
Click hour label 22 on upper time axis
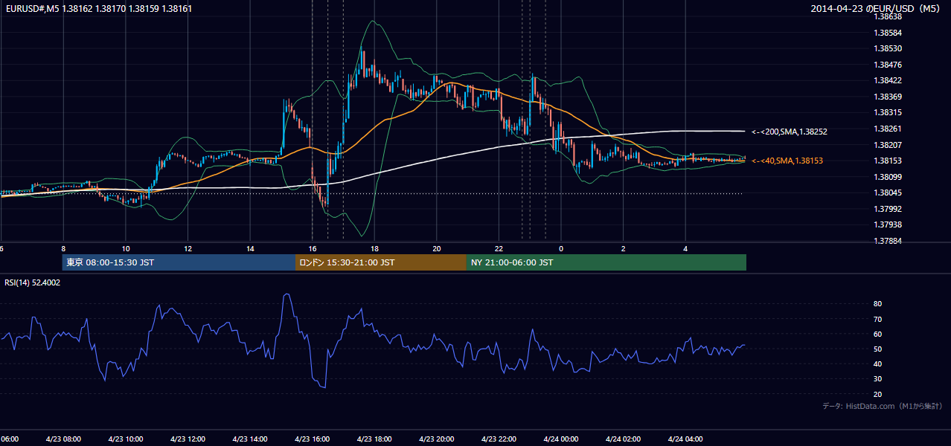499,248
